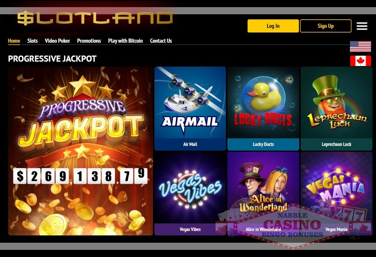Open the Air Mail game thumbnail
Screen dimensions: 376x257
[x=190, y=109]
